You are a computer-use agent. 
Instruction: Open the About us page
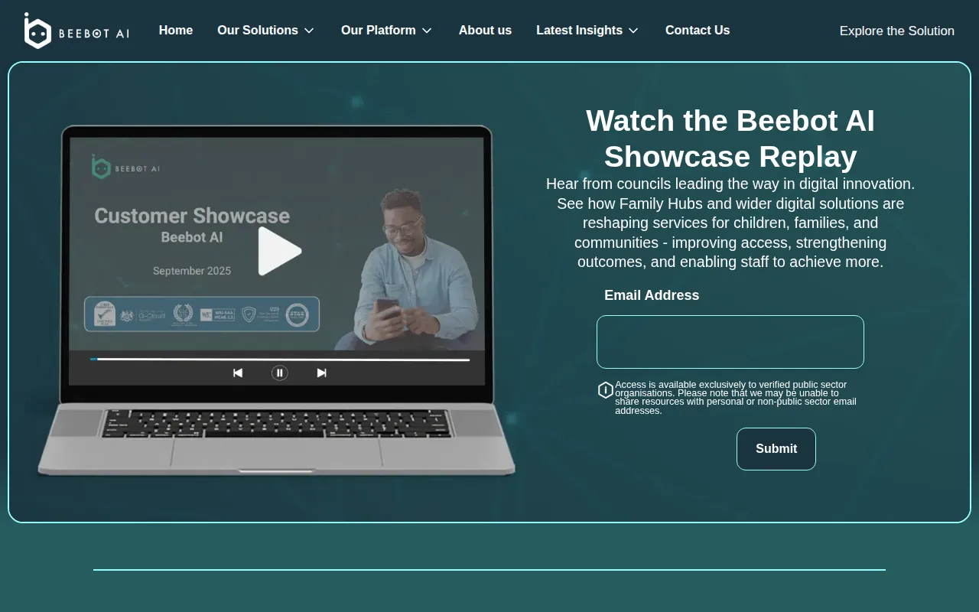point(485,31)
